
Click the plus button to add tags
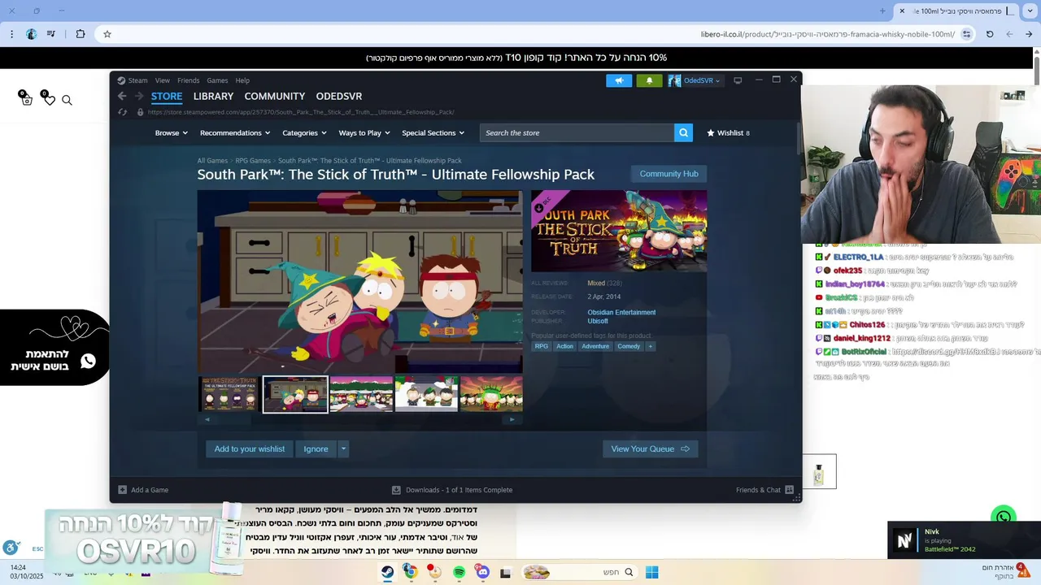coord(650,346)
